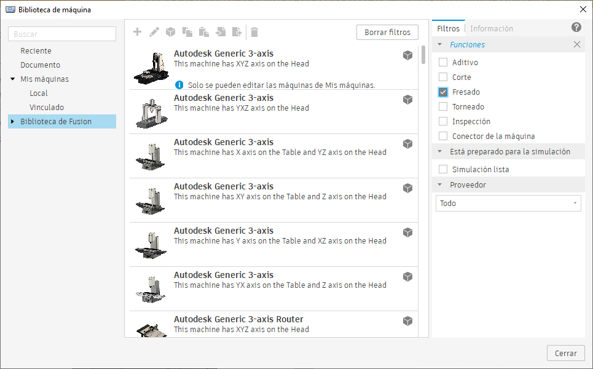Viewport: 593px width, 369px height.
Task: Select thumbnail of YX Table Z Head machine
Action: (x=151, y=290)
